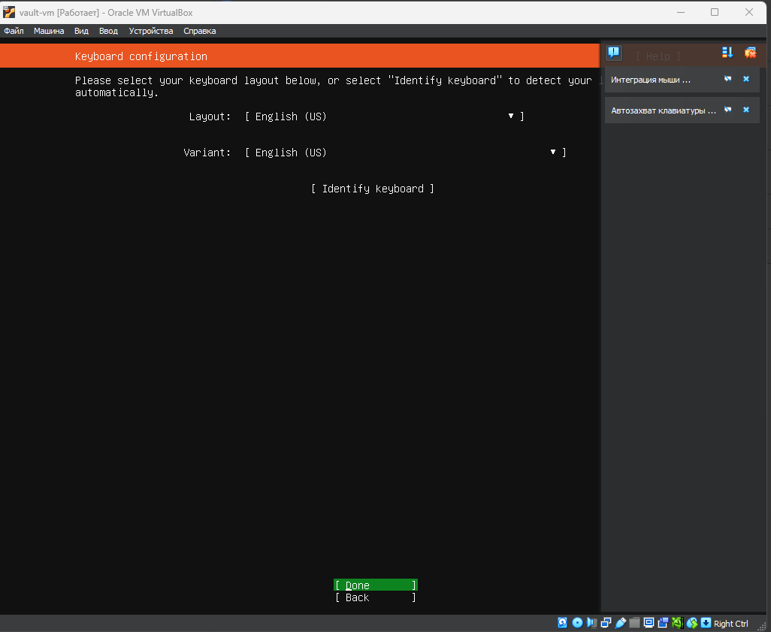Minimize the VirtualBox window
The height and width of the screenshot is (632, 771).
click(x=681, y=12)
